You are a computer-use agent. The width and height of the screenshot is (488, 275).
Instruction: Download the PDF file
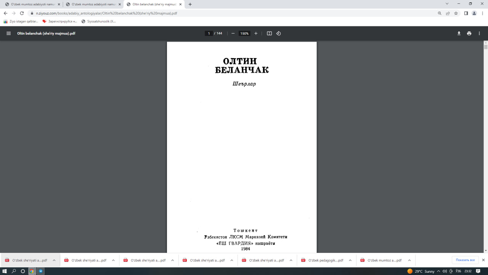(459, 33)
